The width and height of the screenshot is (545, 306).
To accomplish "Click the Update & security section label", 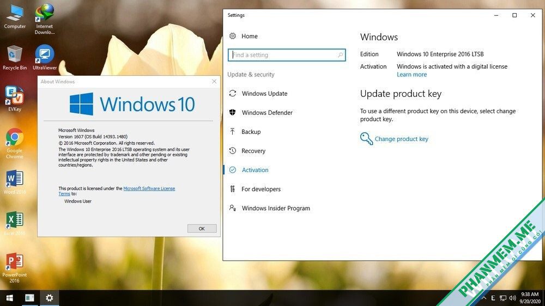I will [x=251, y=75].
